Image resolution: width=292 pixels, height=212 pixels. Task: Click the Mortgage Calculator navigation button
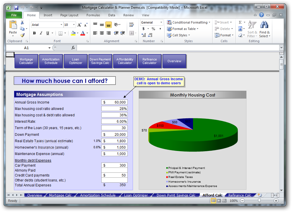click(x=26, y=61)
